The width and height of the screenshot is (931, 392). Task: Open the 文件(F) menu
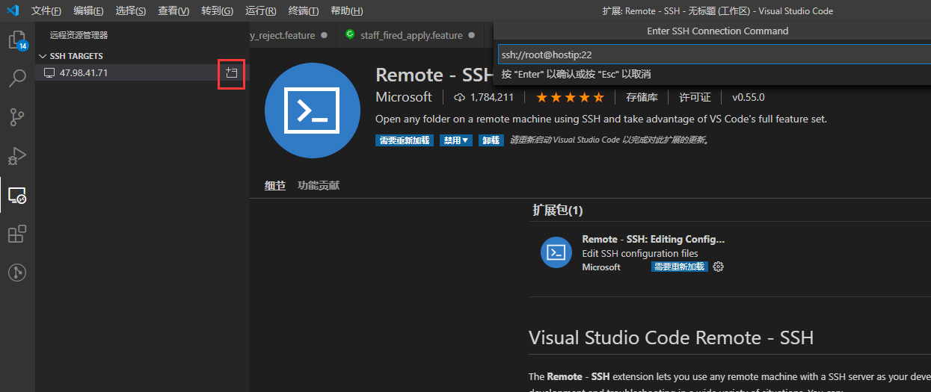[x=46, y=11]
